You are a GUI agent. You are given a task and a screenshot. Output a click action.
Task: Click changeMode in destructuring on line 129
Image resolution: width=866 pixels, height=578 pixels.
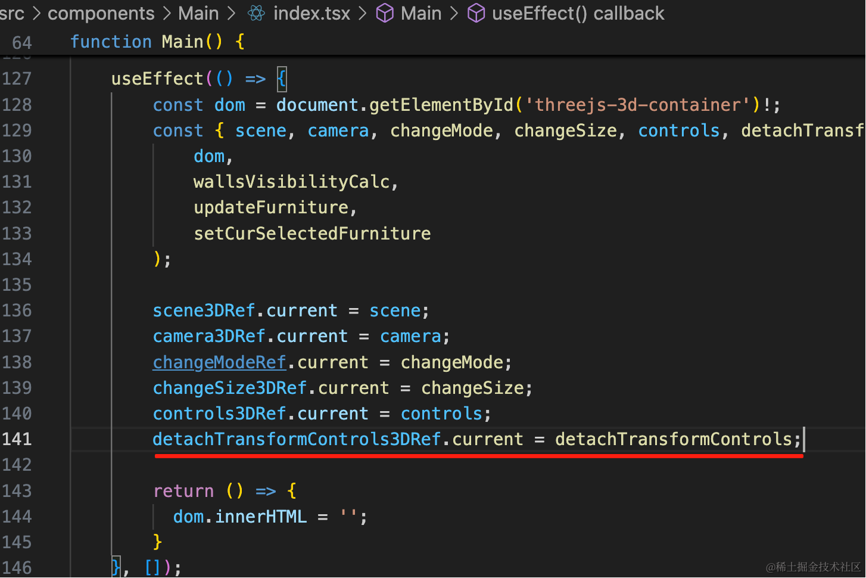(441, 130)
